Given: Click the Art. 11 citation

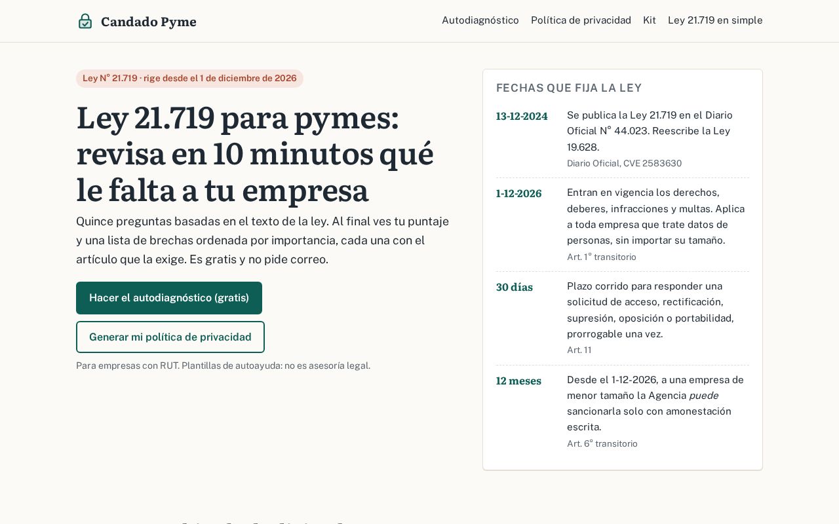Looking at the screenshot, I should [x=579, y=350].
